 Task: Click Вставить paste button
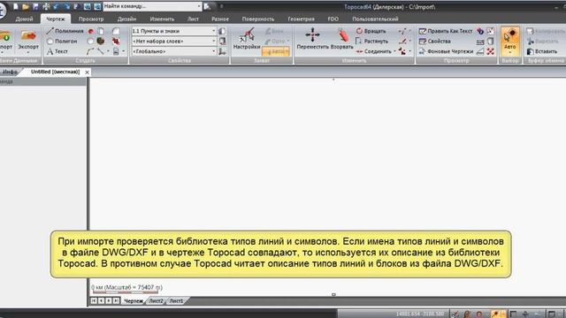pyautogui.click(x=542, y=51)
